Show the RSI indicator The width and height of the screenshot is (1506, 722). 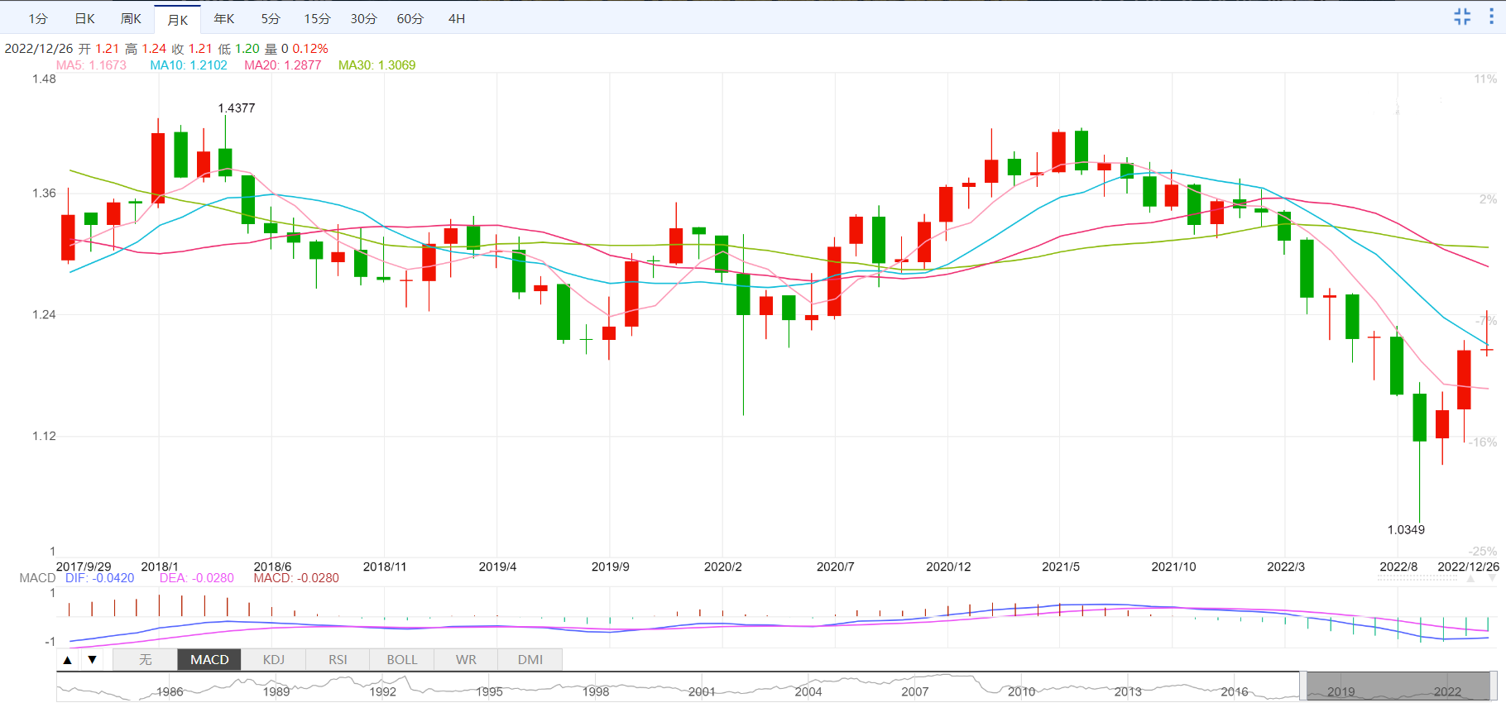[x=338, y=660]
